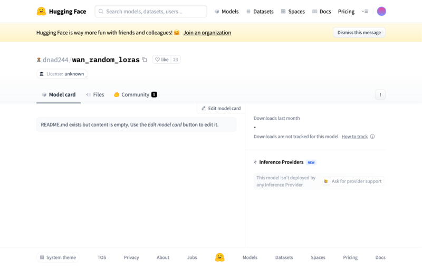Open the About footer link
This screenshot has height=270, width=422.
pos(163,258)
